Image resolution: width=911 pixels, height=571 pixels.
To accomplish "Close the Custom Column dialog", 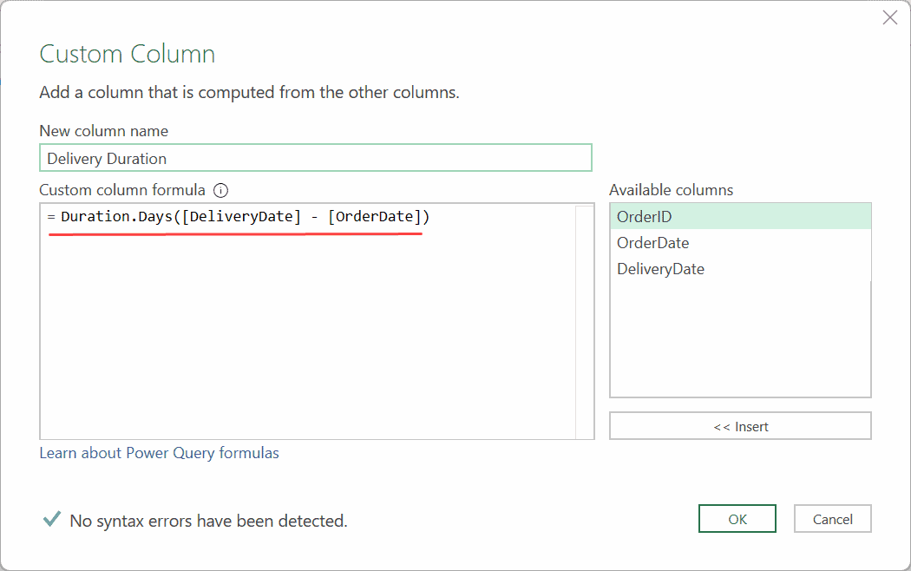I will [x=890, y=17].
